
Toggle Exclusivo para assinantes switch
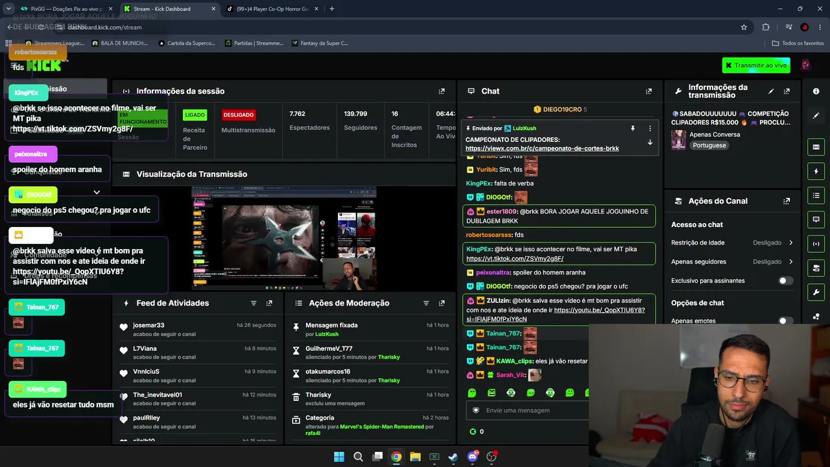point(785,281)
